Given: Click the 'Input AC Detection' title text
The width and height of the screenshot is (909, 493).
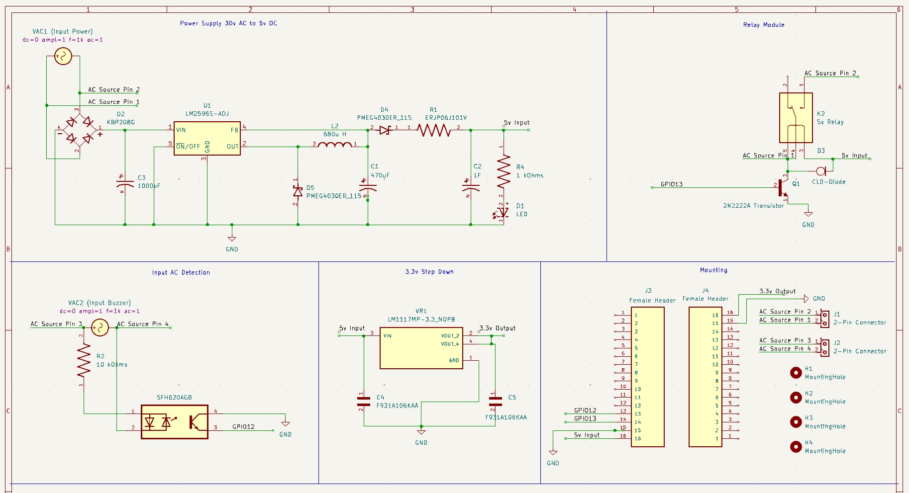Looking at the screenshot, I should [181, 272].
